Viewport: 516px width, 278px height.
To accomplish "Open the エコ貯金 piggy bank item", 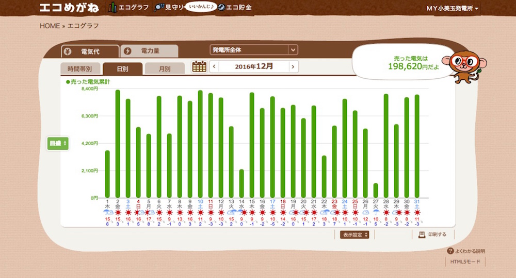I will tap(235, 7).
